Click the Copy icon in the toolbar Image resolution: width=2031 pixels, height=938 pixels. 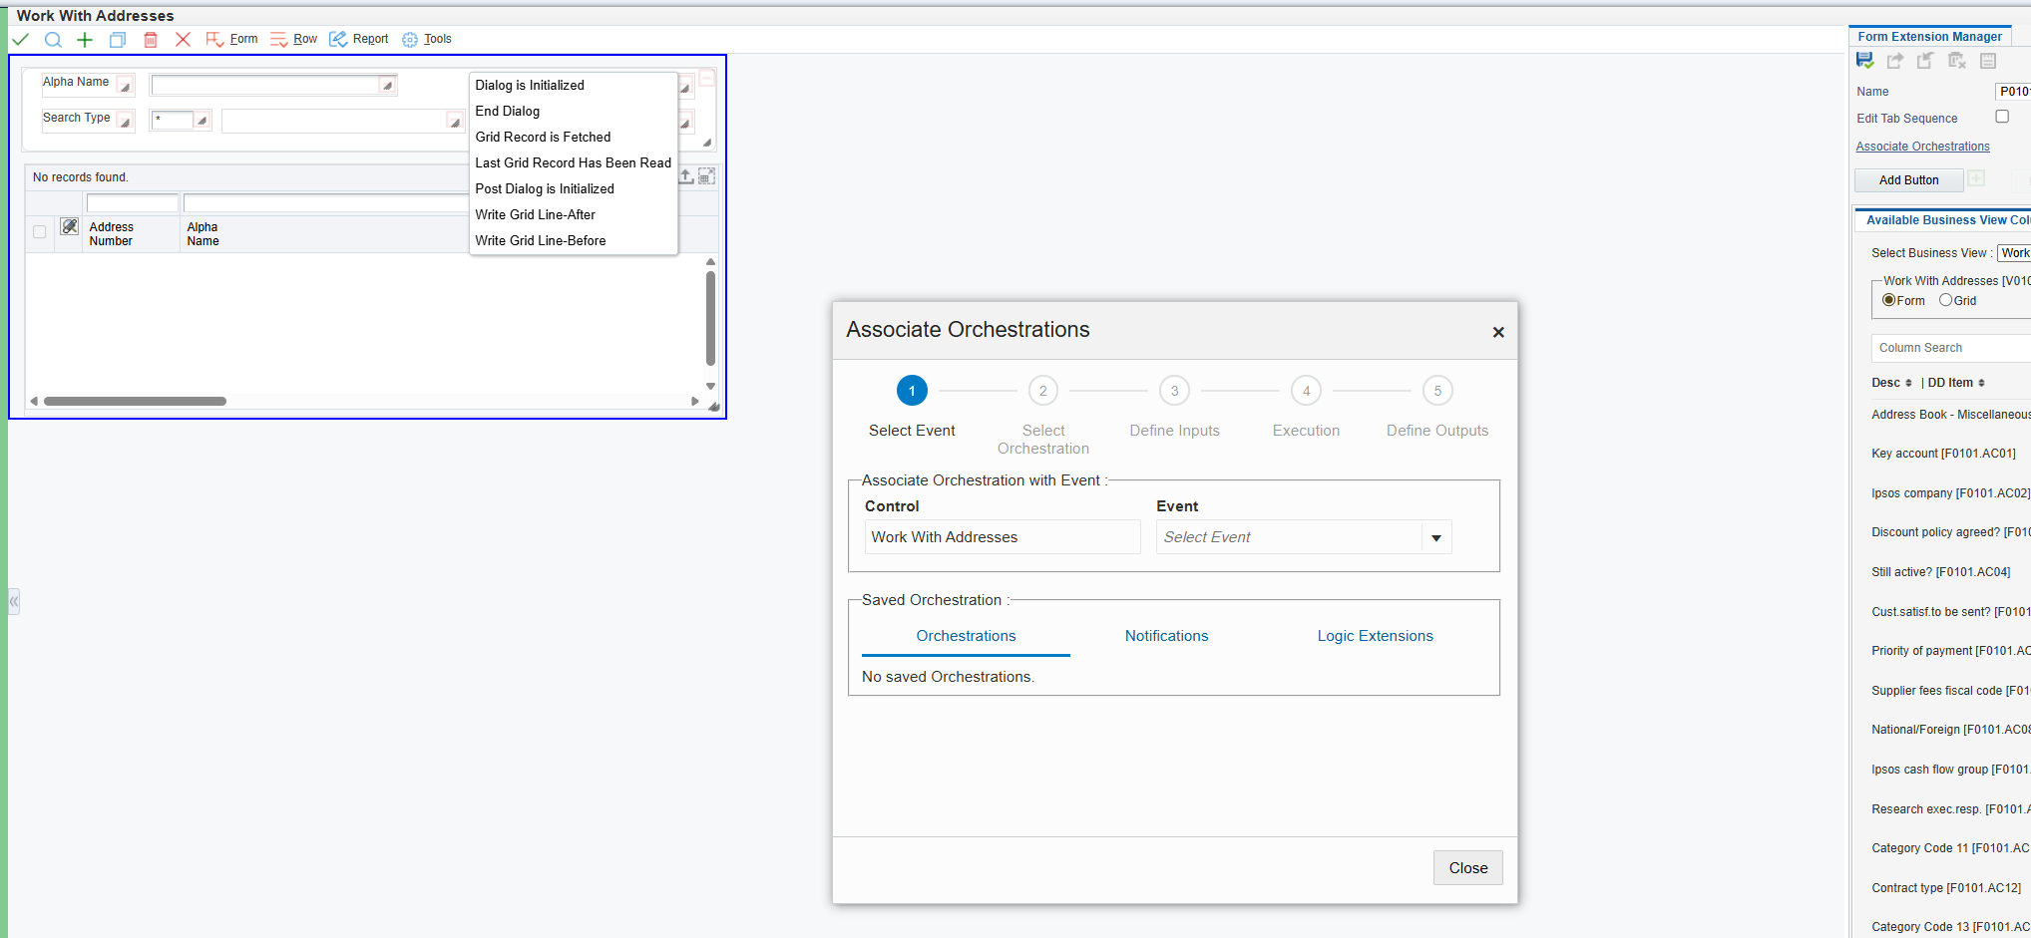(x=118, y=39)
